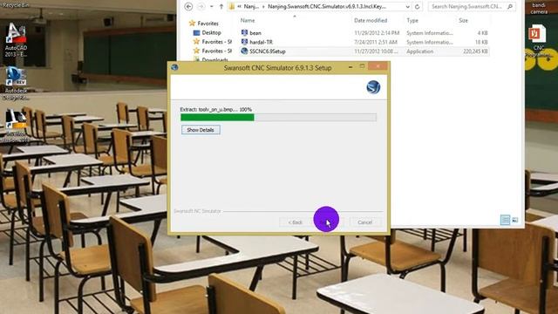Viewport: 558px width, 314px height.
Task: Select the 11/29/2012 2:14 PM date cell
Action: tap(377, 33)
